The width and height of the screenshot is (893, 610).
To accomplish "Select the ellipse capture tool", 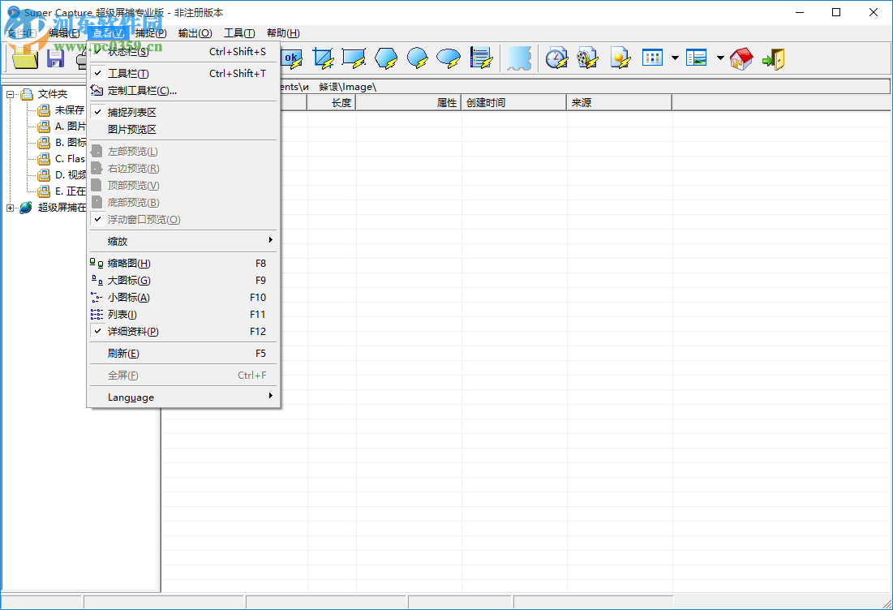I will [418, 58].
